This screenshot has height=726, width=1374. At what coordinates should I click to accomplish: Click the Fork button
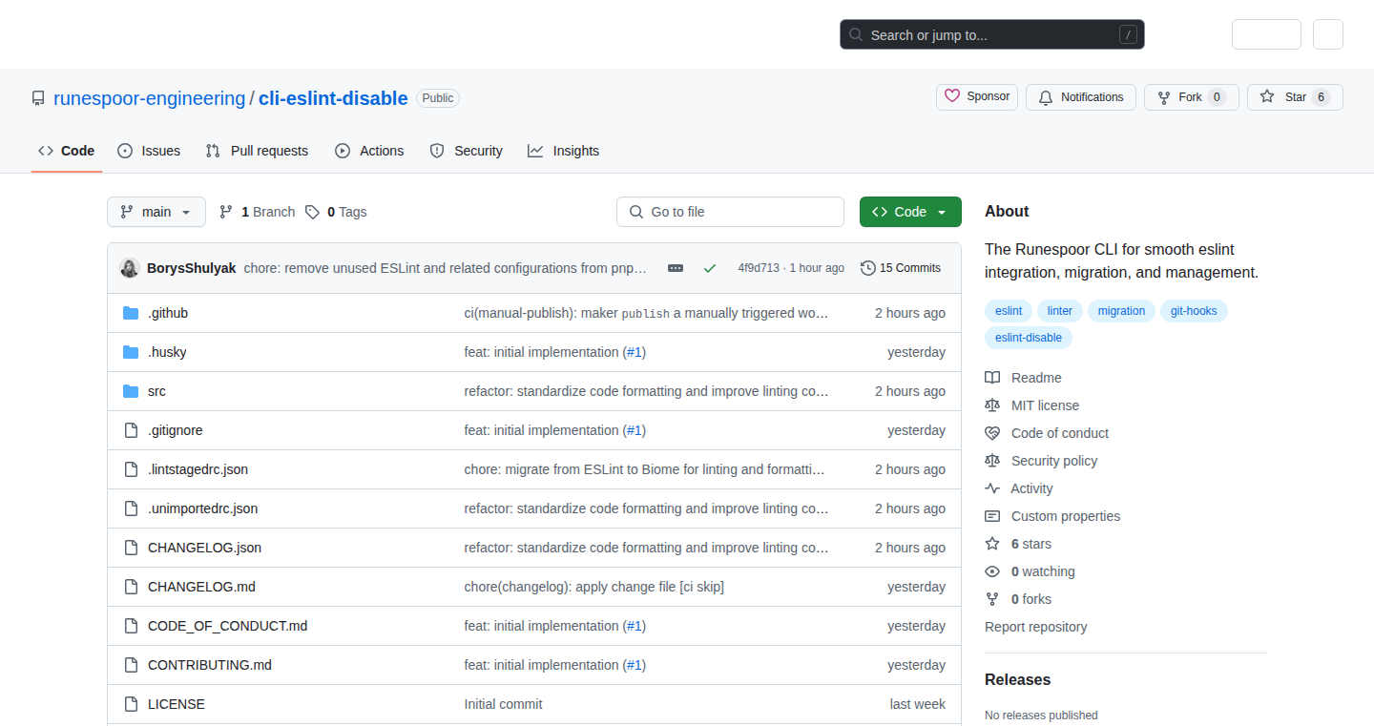tap(1192, 97)
